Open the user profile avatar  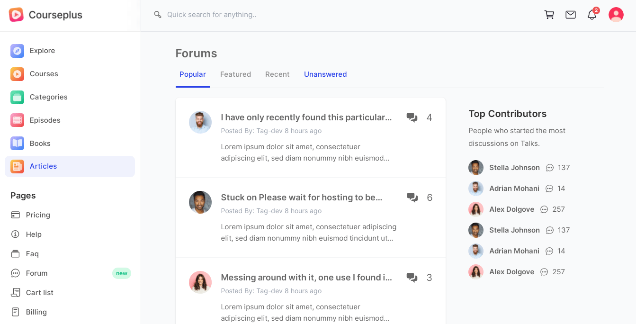pyautogui.click(x=616, y=15)
